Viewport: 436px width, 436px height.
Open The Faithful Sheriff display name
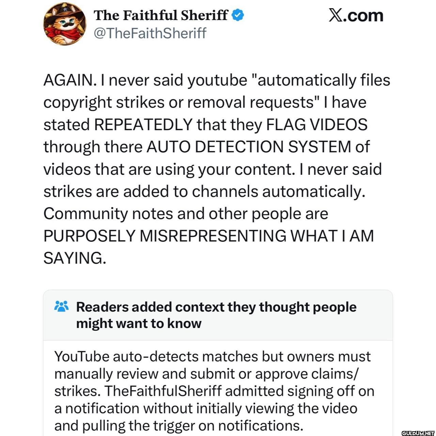coord(161,15)
